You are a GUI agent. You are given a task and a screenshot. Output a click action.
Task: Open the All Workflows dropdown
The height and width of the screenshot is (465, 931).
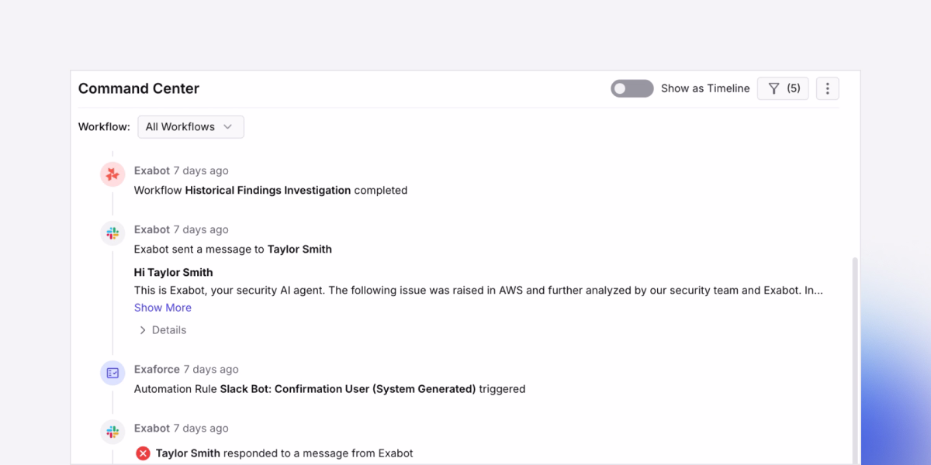pyautogui.click(x=191, y=127)
